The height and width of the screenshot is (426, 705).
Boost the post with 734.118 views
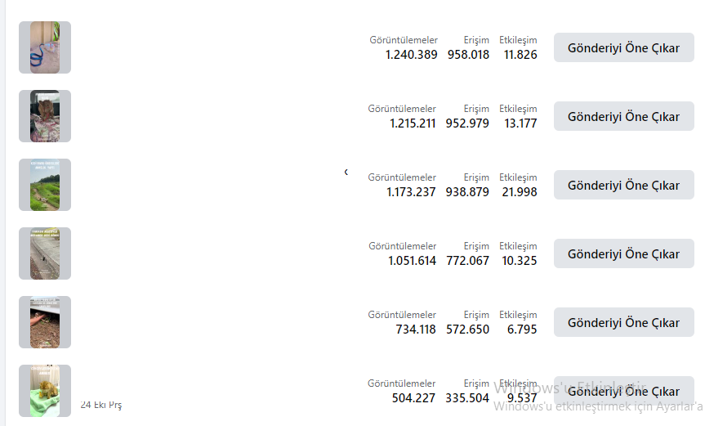[623, 322]
